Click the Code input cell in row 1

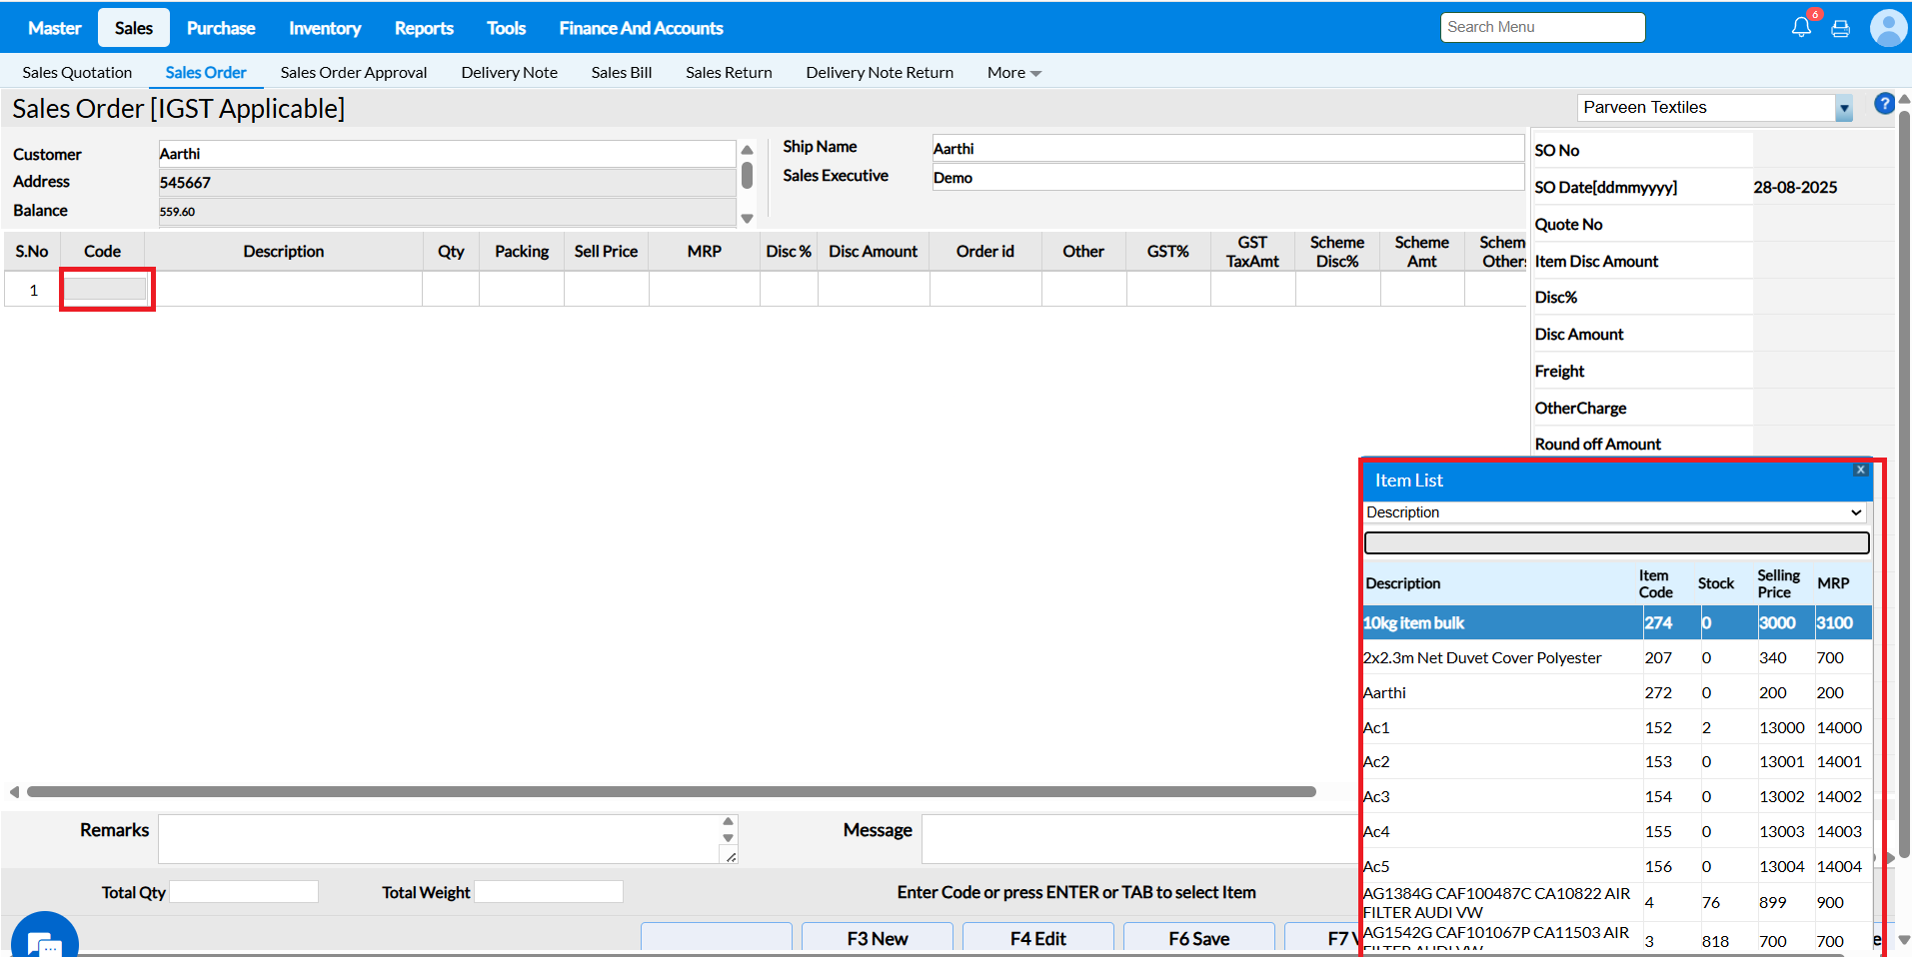106,290
